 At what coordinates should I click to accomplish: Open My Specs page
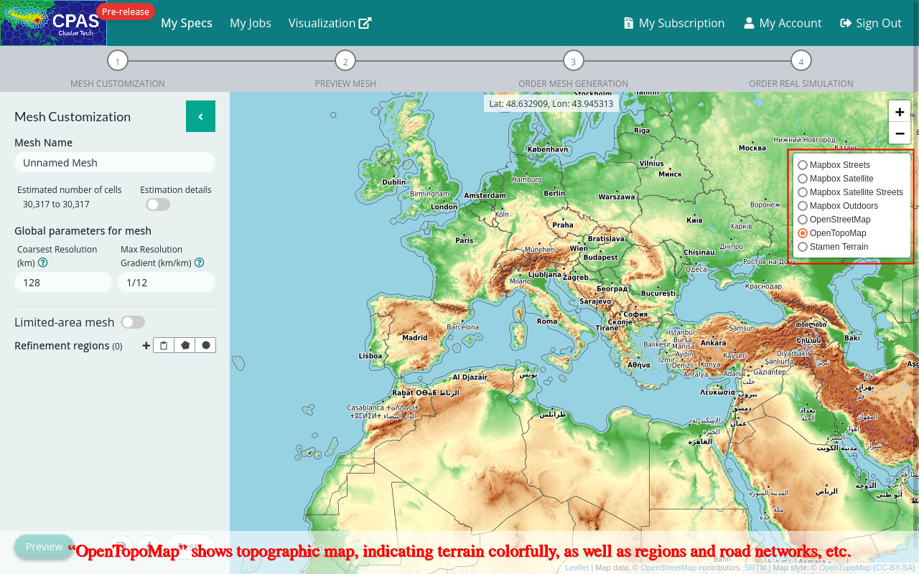coord(187,23)
